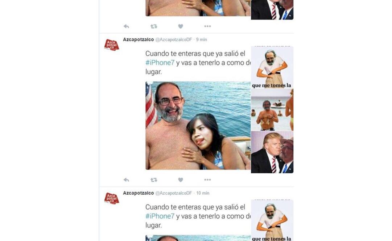
Task: Like the 9 min iPhone7 tweet
Action: 181,179
